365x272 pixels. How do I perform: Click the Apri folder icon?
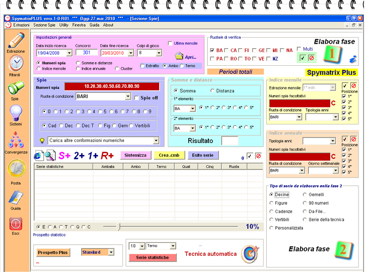[179, 56]
